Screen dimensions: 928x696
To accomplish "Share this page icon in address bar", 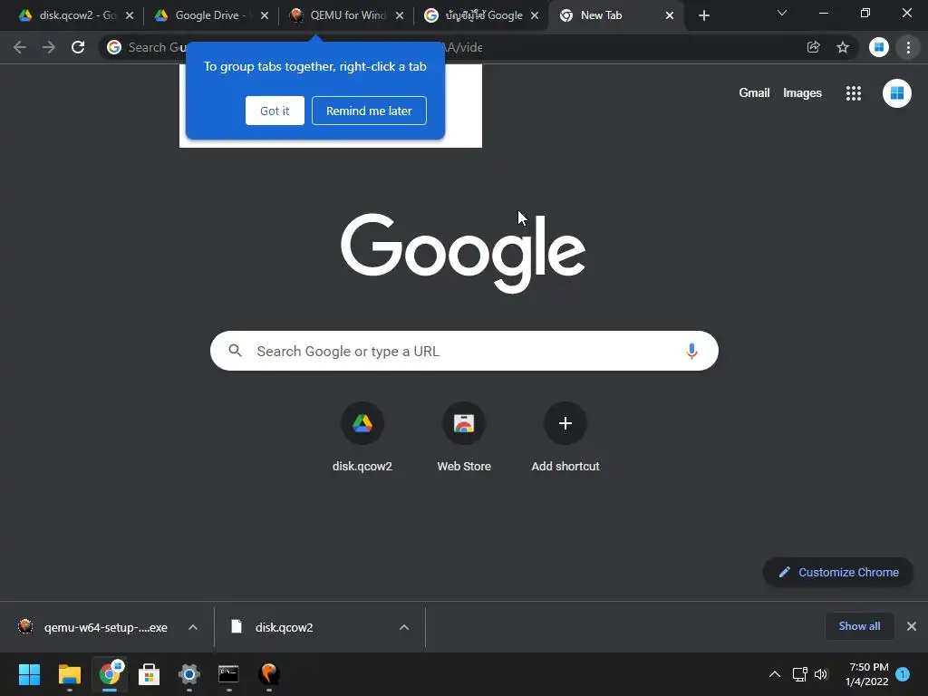I will click(814, 47).
